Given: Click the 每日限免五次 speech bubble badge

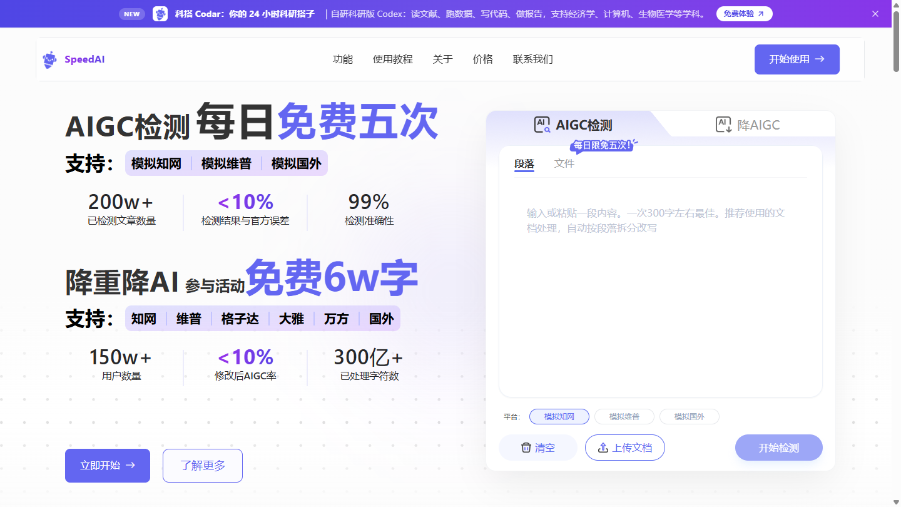Looking at the screenshot, I should click(x=603, y=146).
